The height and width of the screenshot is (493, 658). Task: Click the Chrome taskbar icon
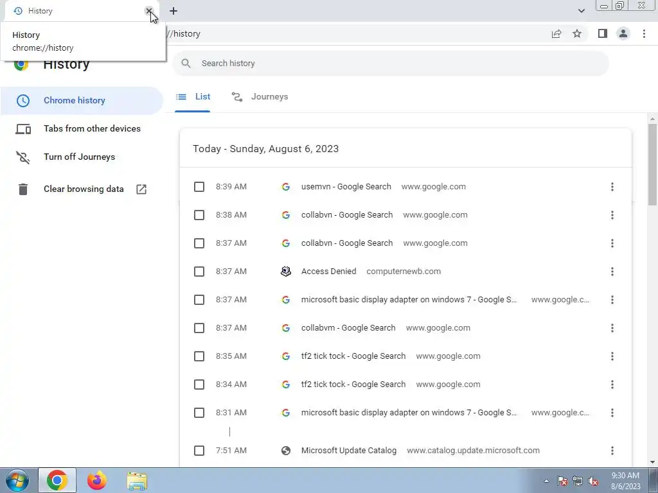[x=57, y=481]
